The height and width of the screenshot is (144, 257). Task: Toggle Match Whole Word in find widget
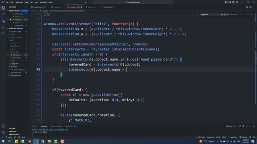(225, 14)
